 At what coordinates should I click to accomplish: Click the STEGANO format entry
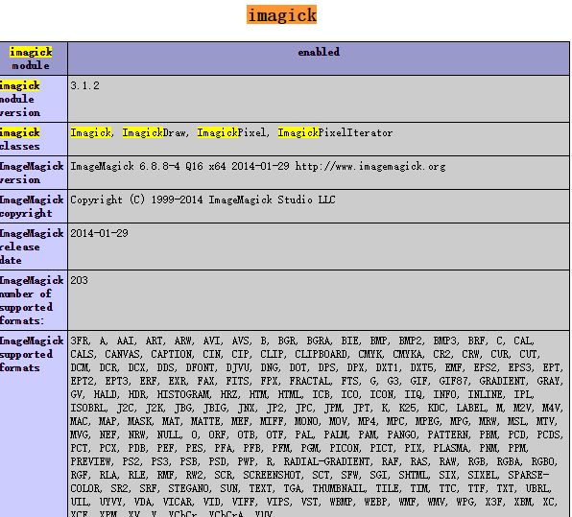[x=189, y=489]
